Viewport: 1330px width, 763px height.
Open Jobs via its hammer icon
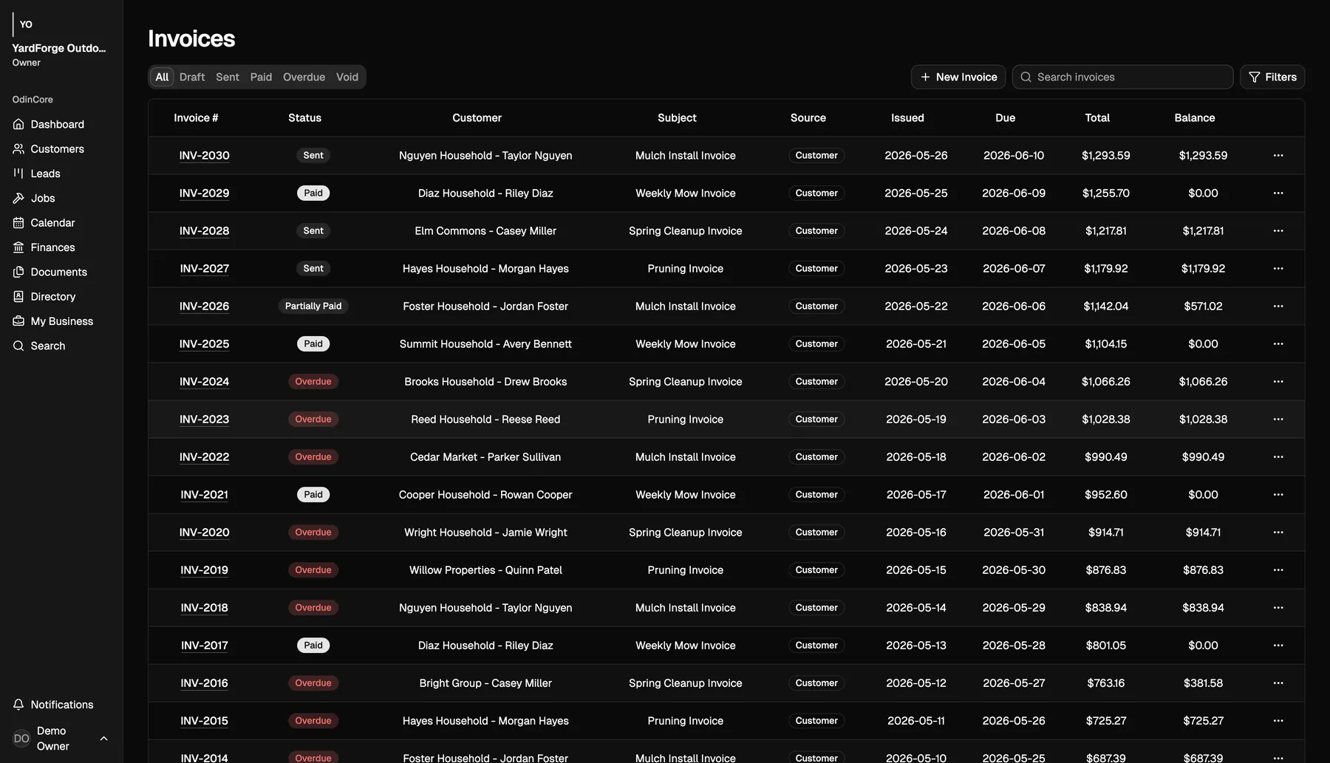[18, 198]
